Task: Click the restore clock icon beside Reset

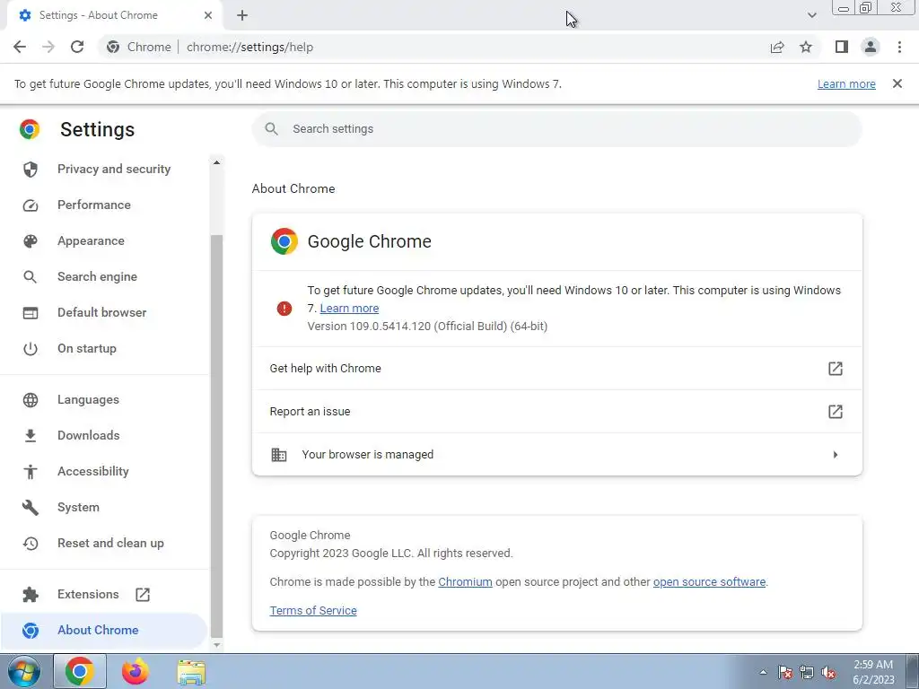Action: tap(30, 544)
